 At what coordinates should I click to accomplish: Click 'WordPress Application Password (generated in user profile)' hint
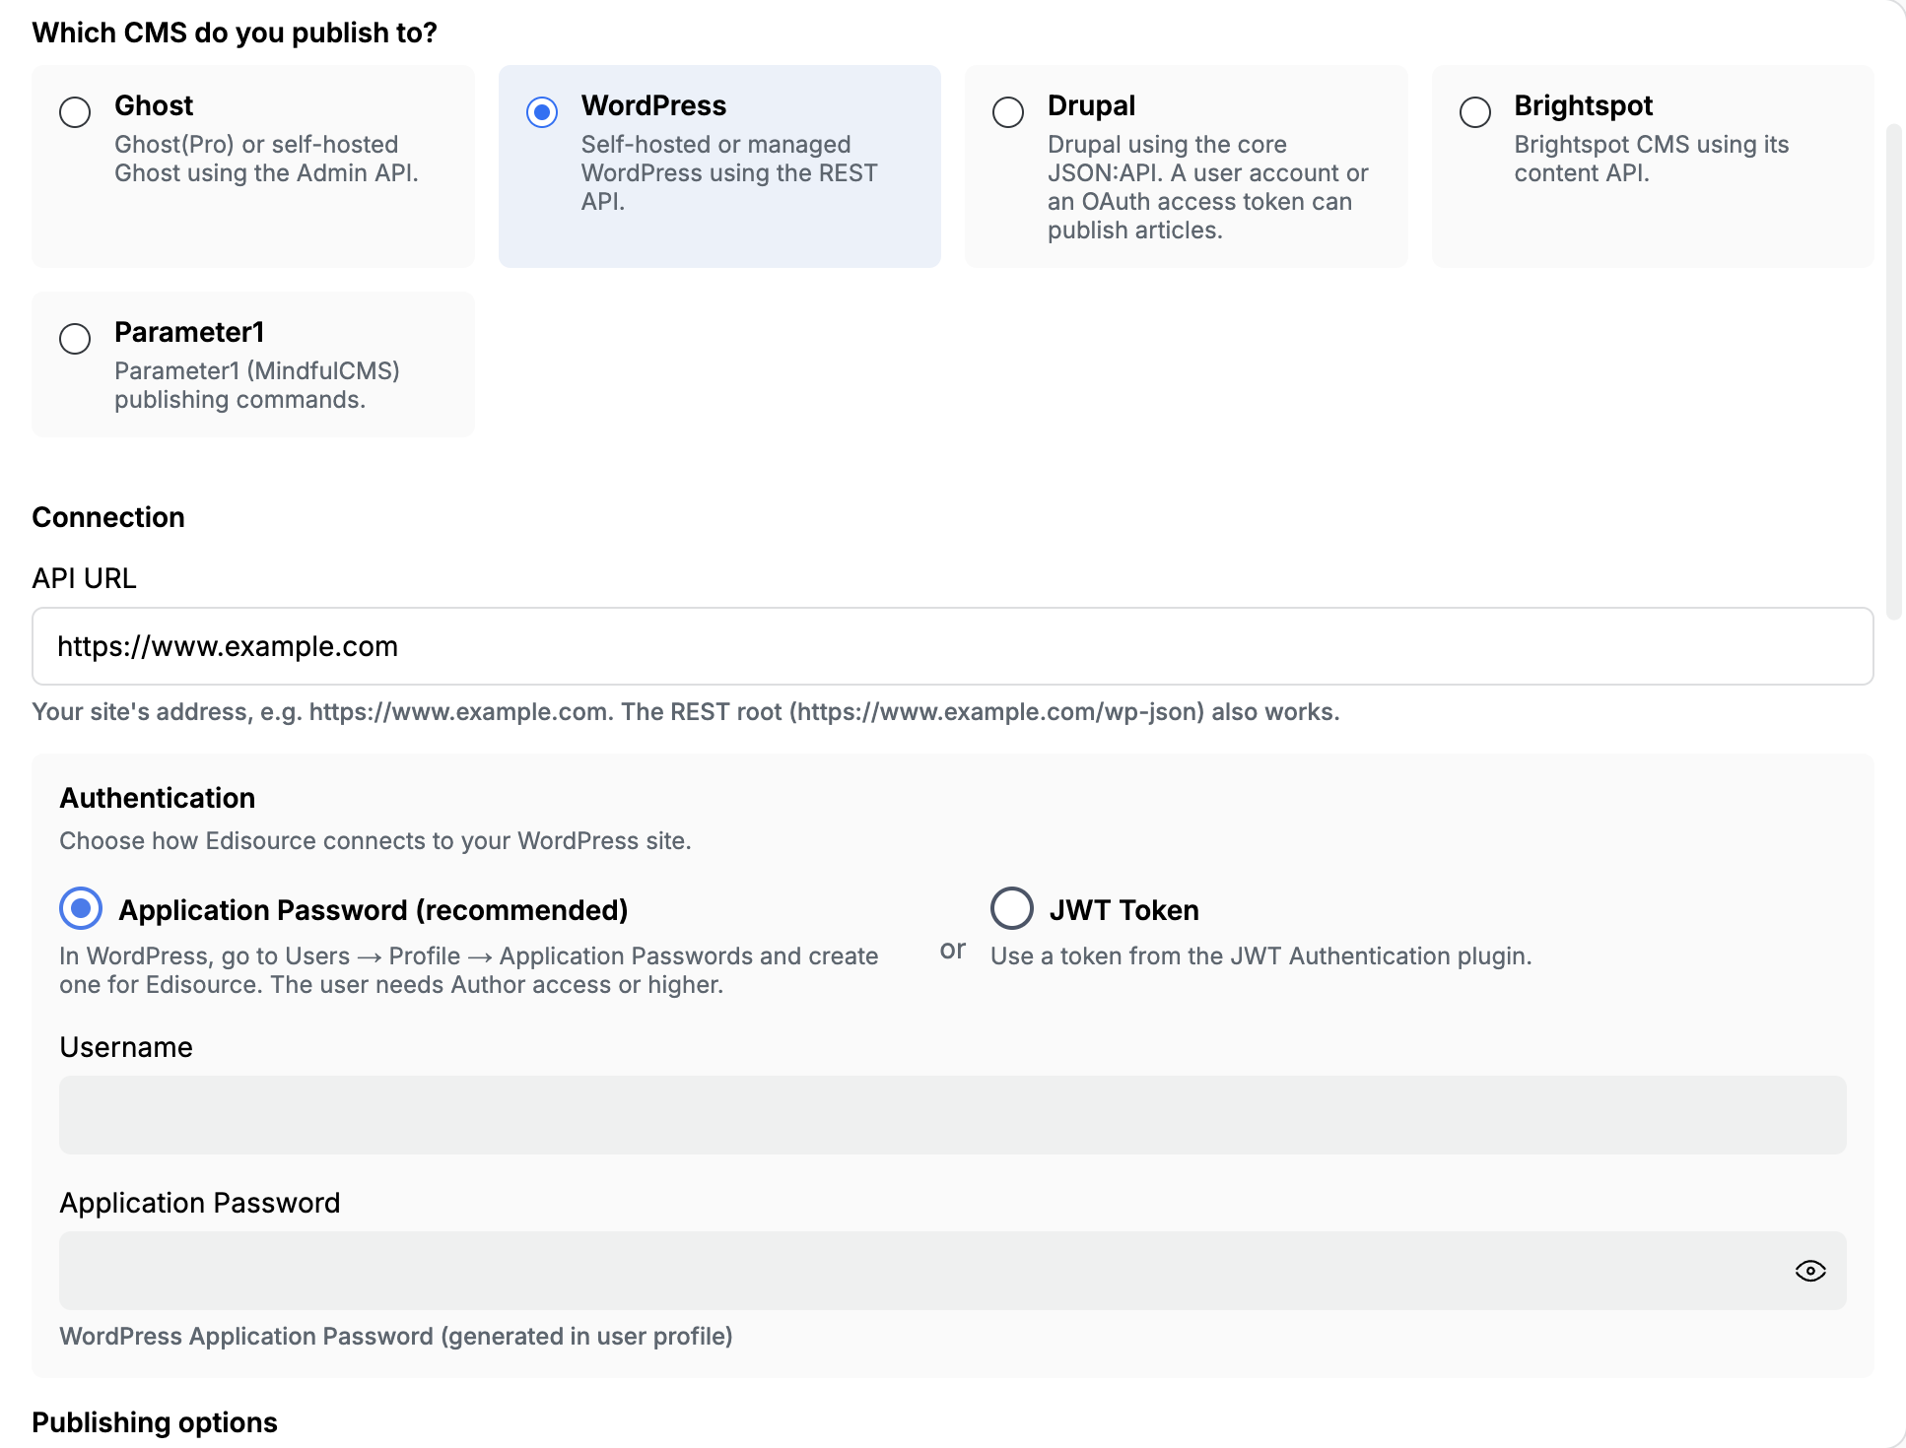click(396, 1336)
